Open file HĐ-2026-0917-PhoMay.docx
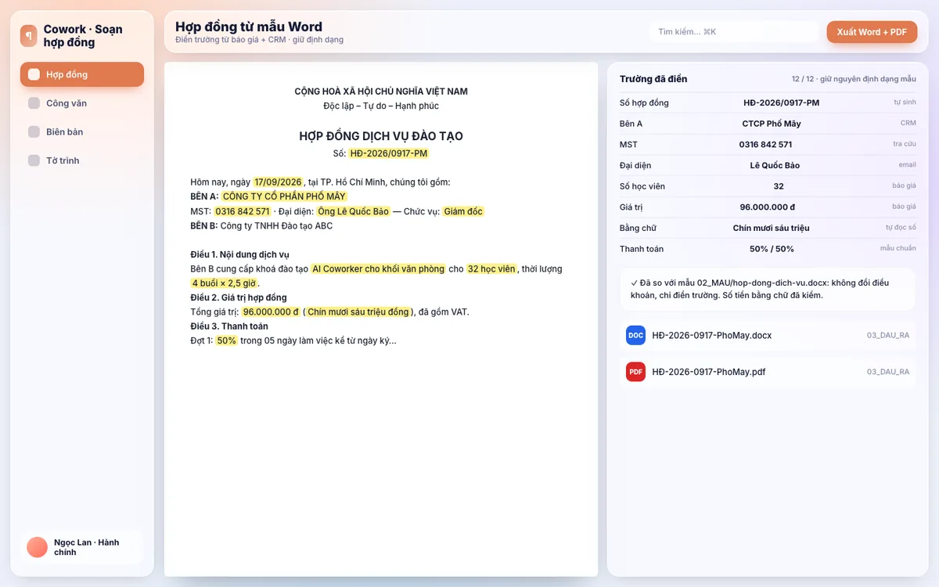The height and width of the screenshot is (587, 939). [768, 335]
